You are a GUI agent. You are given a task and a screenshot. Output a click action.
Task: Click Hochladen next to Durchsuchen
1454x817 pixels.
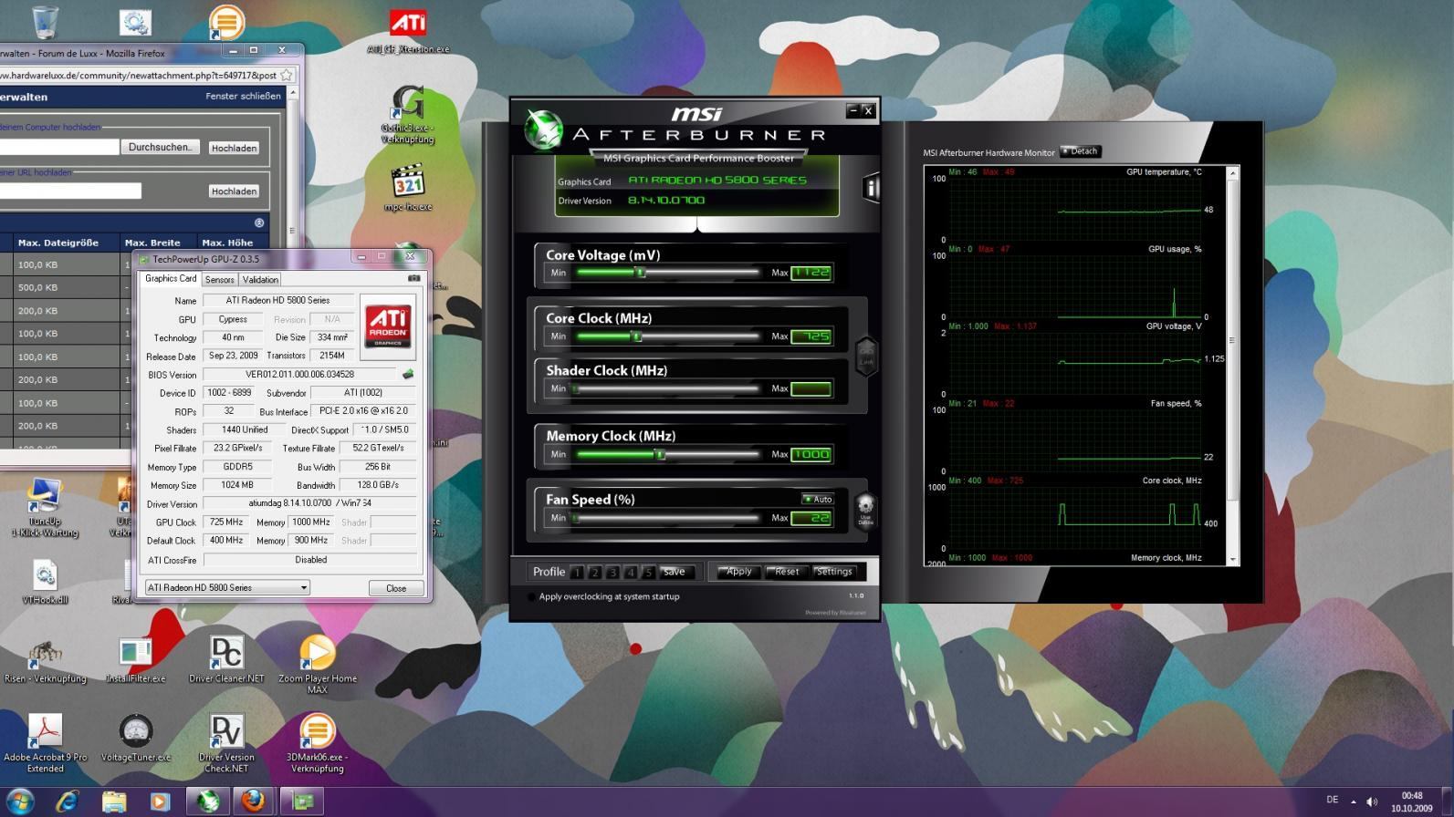click(234, 148)
